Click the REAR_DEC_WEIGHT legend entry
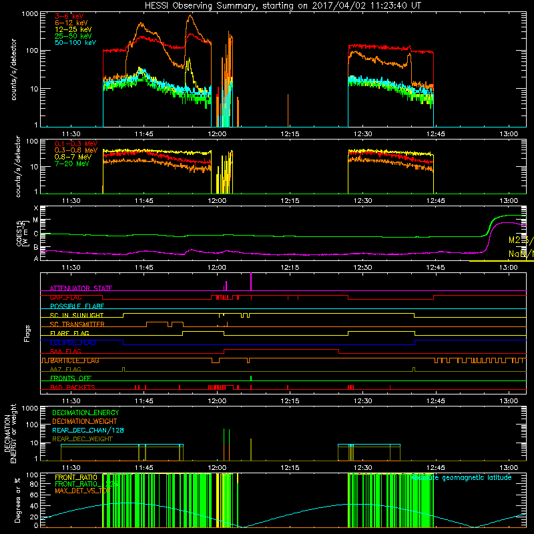The height and width of the screenshot is (534, 534). (82, 439)
